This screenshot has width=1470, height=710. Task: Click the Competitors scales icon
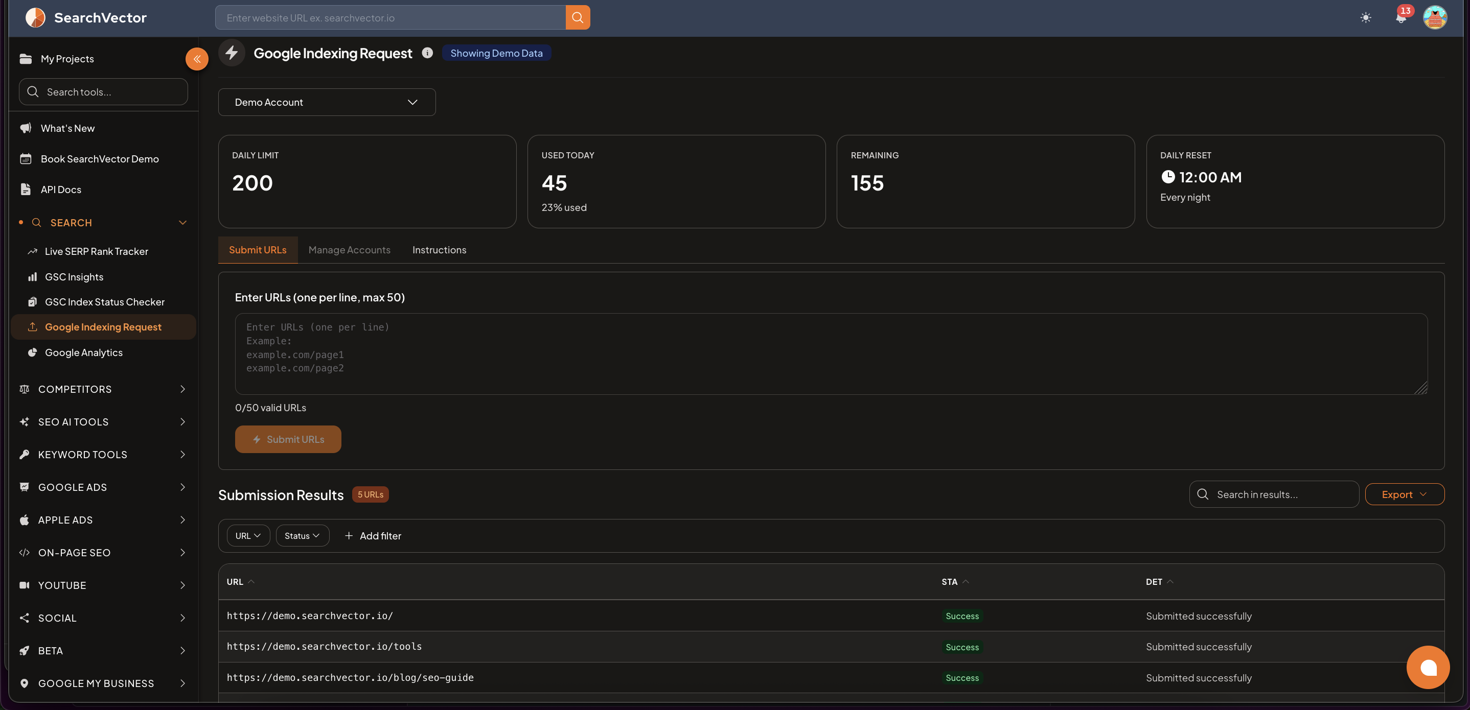(x=24, y=390)
